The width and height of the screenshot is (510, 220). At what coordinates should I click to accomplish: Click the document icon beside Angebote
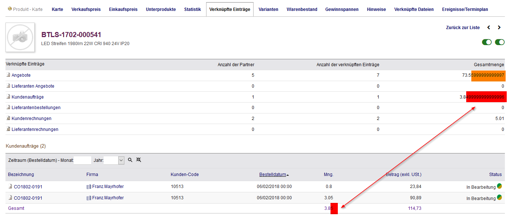pyautogui.click(x=8, y=75)
